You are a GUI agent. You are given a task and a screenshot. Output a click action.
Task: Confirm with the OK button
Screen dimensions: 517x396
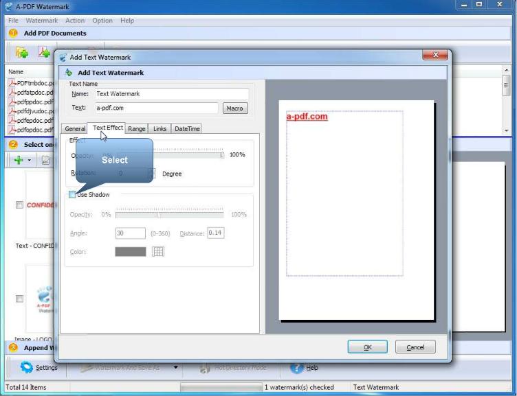click(x=368, y=347)
